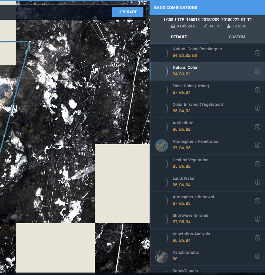
Task: Choose Atmospheric Removal band combination
Action: [x=207, y=201]
